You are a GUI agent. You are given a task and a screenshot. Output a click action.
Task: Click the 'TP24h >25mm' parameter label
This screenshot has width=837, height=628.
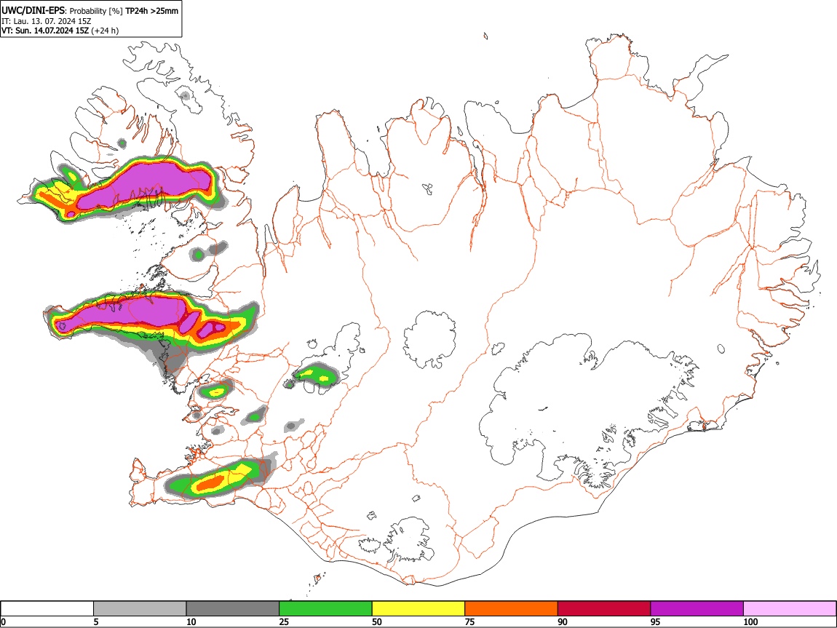click(x=152, y=11)
